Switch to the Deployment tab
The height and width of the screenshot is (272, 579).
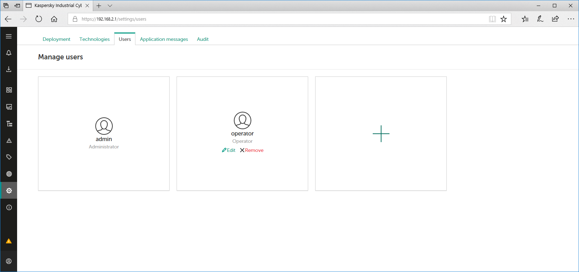56,39
